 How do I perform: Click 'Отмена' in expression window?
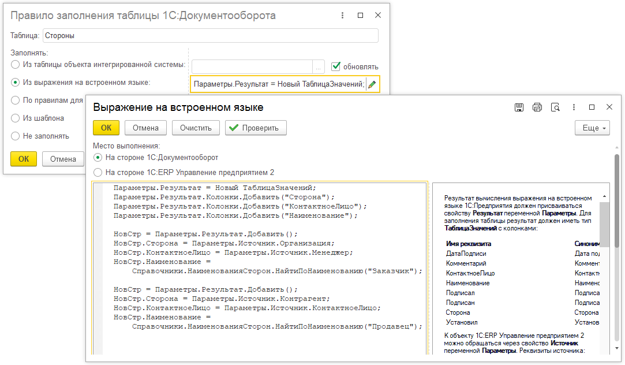(x=145, y=128)
